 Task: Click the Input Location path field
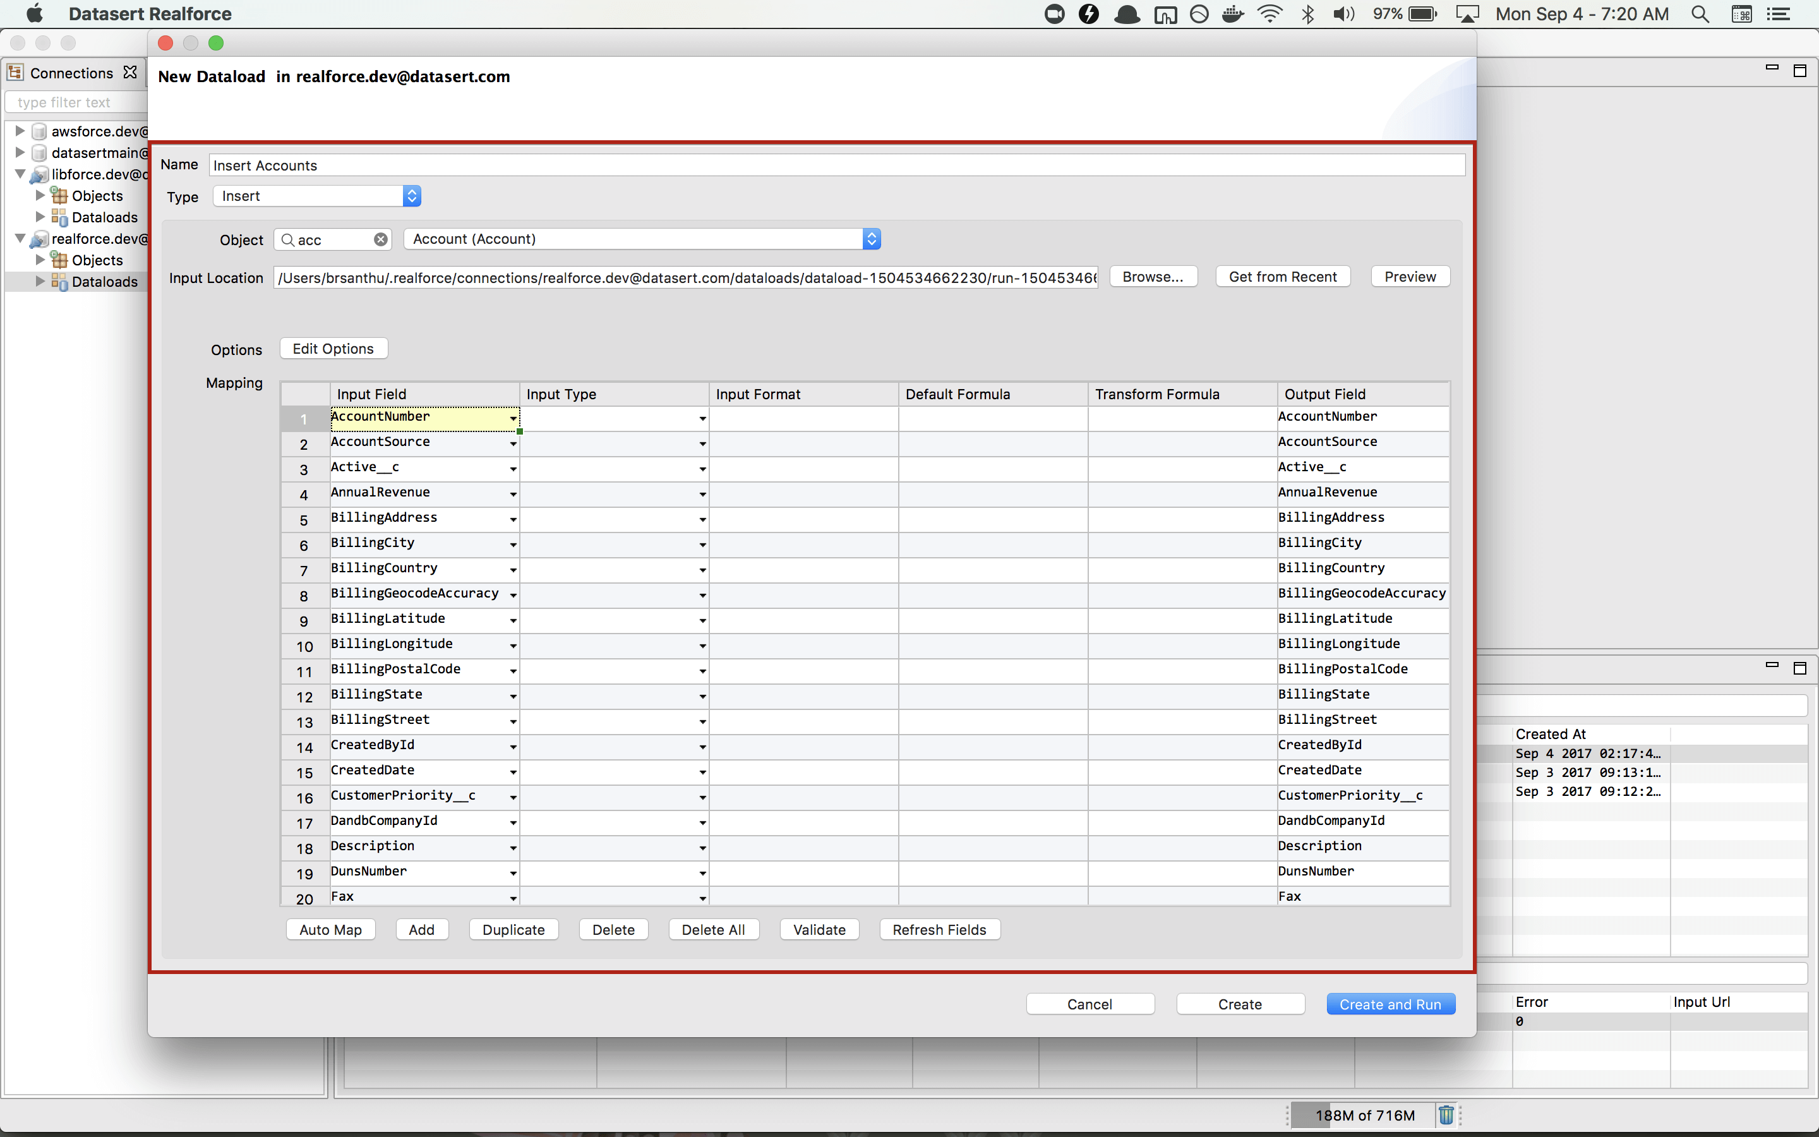click(685, 277)
